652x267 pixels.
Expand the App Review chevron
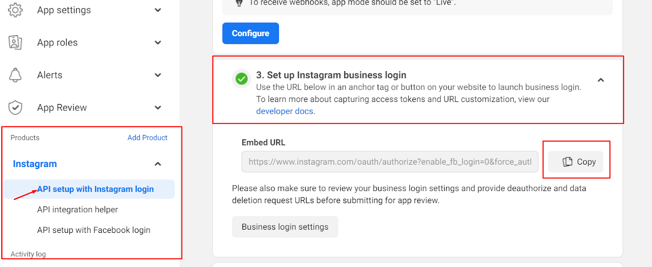pyautogui.click(x=158, y=107)
